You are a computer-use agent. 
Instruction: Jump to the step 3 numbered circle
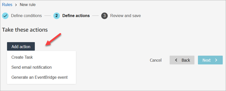[x=104, y=16]
